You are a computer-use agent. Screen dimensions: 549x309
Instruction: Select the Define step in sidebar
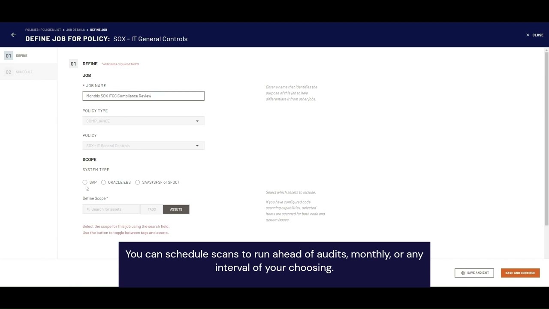click(x=28, y=56)
